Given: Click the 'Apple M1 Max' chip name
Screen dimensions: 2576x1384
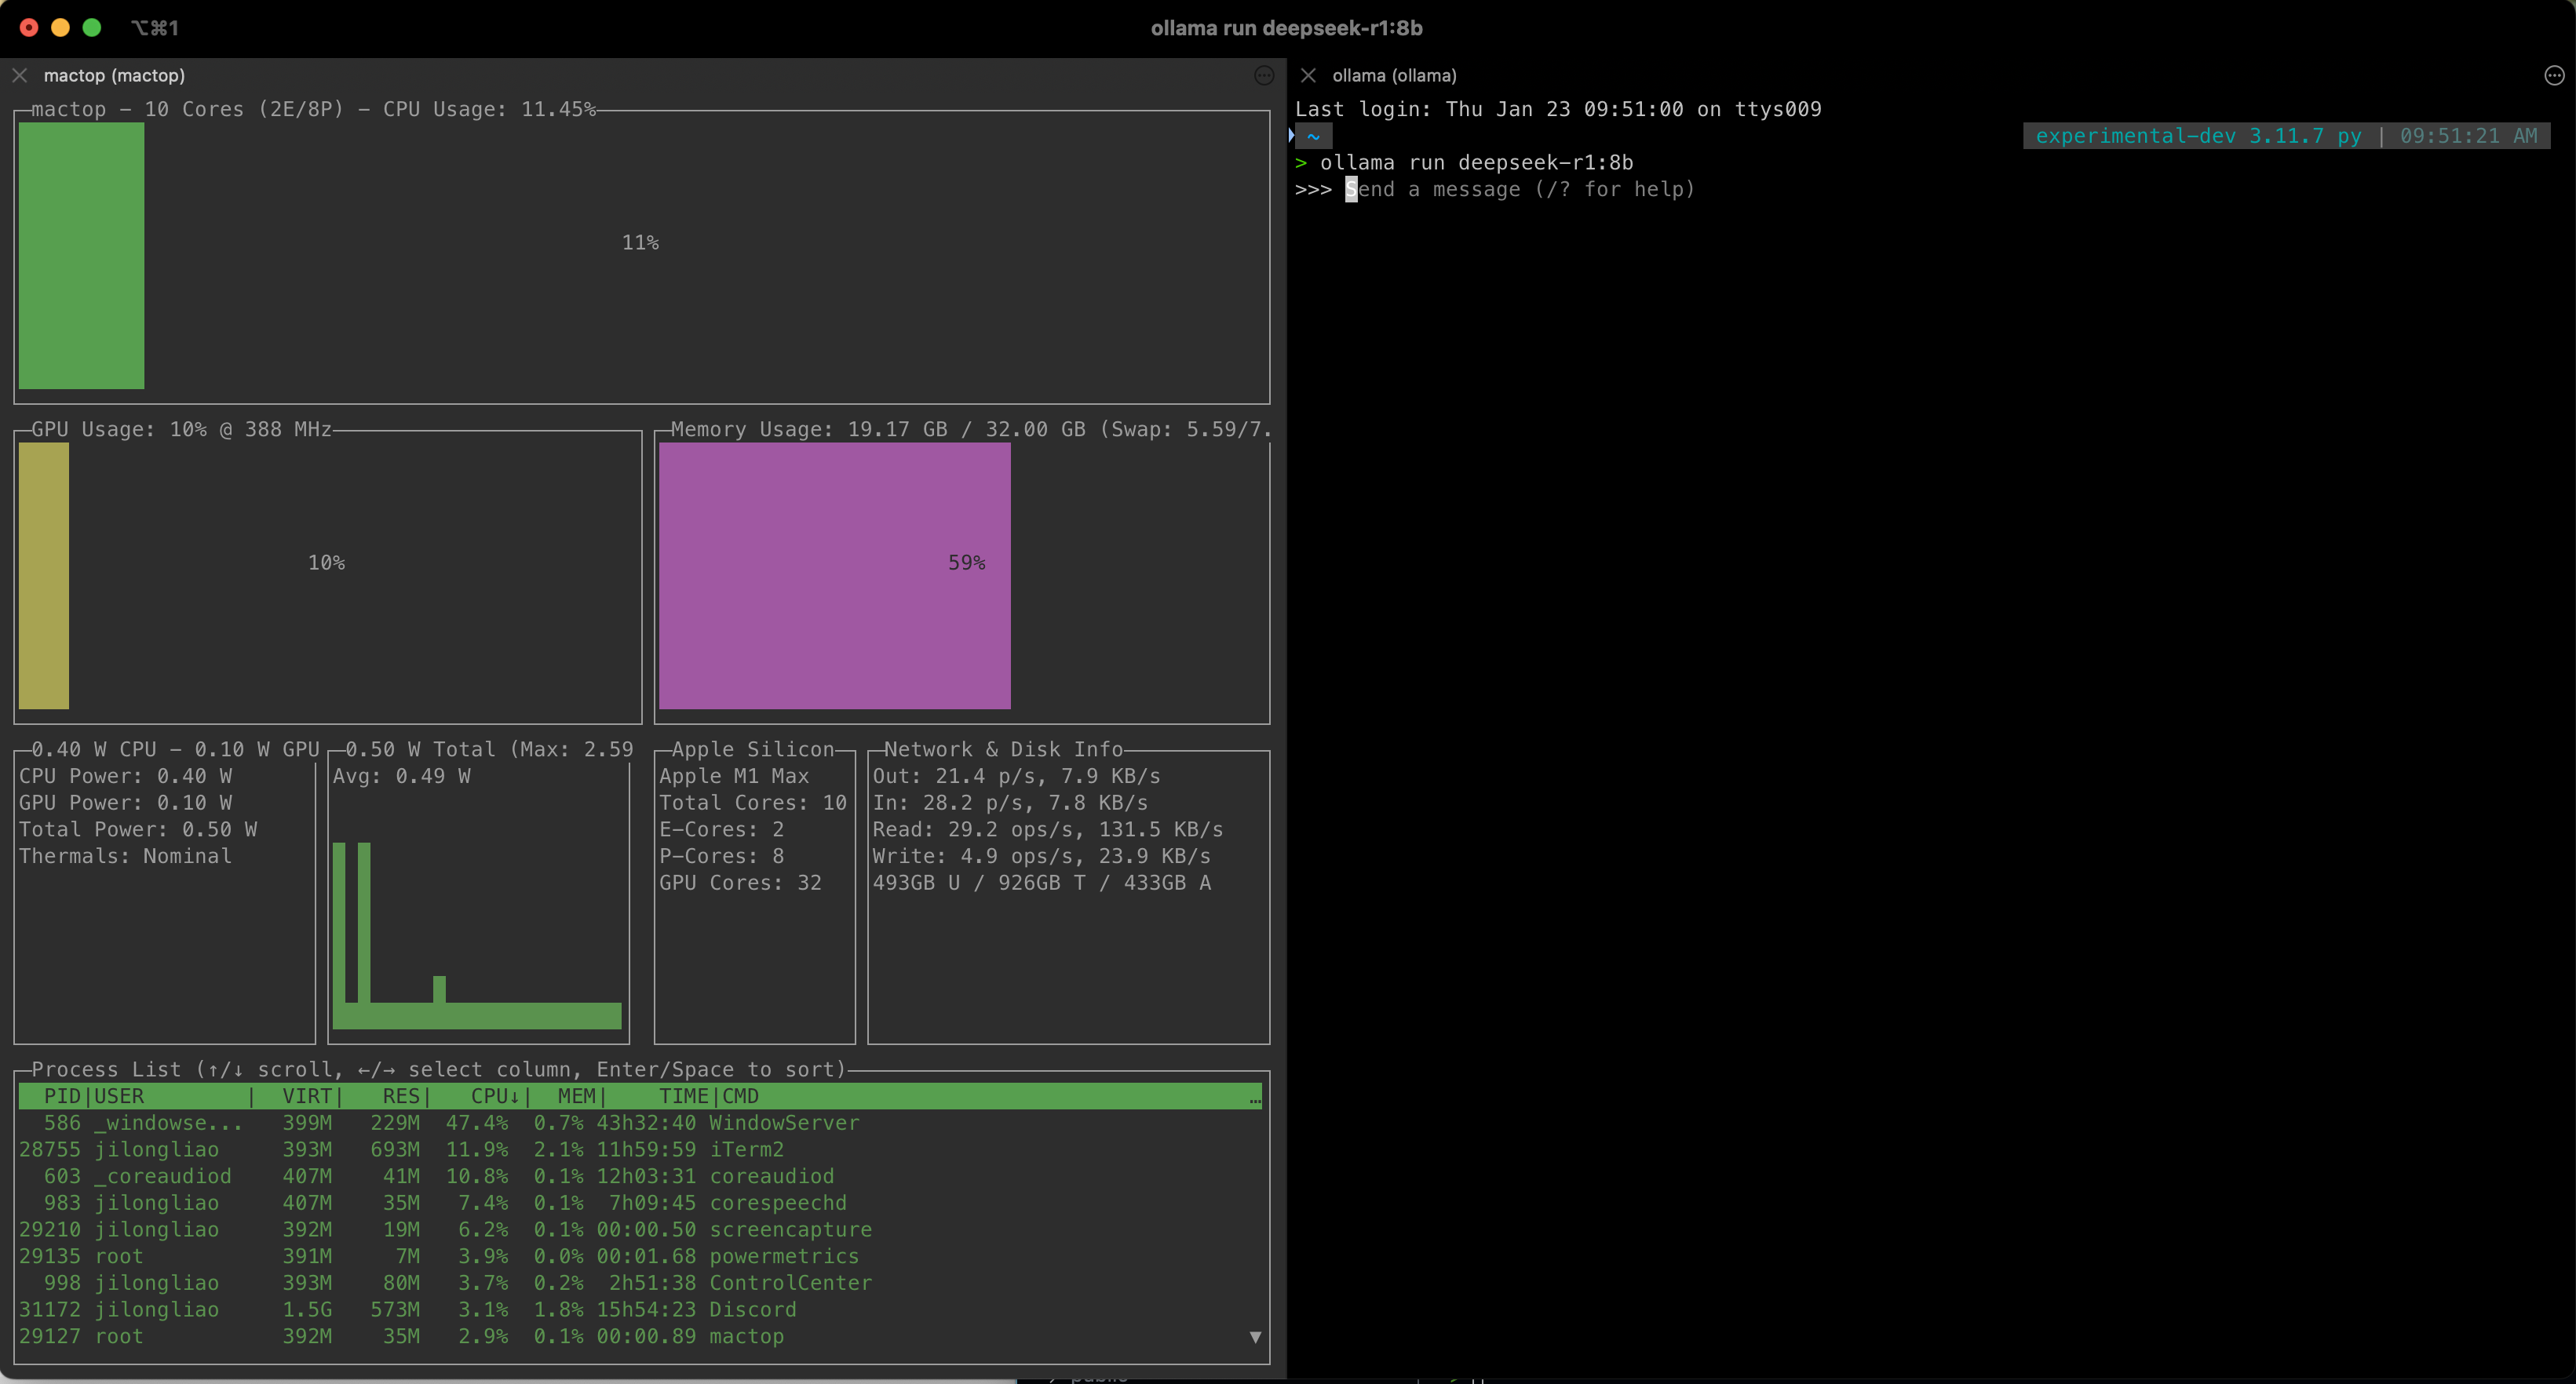Looking at the screenshot, I should point(734,775).
